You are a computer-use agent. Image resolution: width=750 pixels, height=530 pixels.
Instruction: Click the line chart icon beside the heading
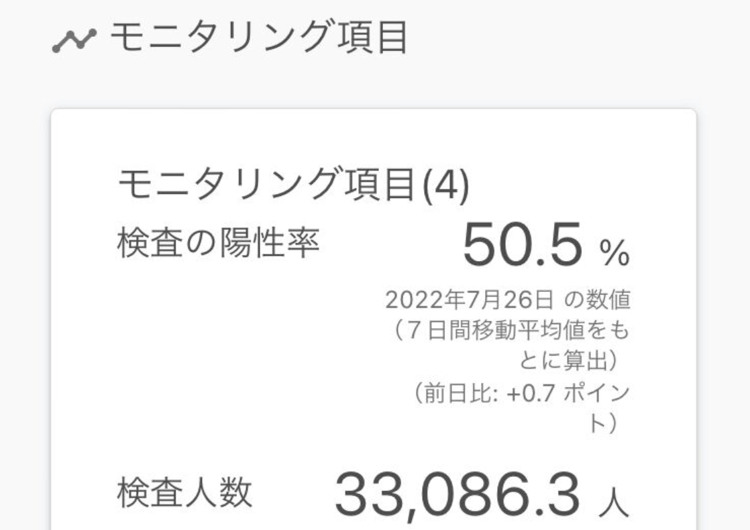click(x=74, y=41)
